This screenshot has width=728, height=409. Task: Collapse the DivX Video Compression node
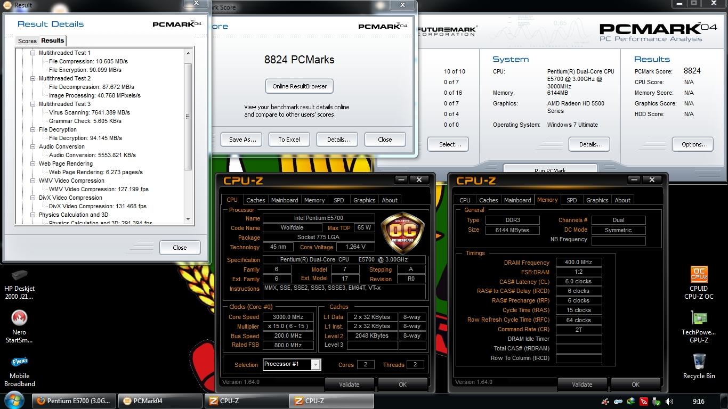pos(33,198)
